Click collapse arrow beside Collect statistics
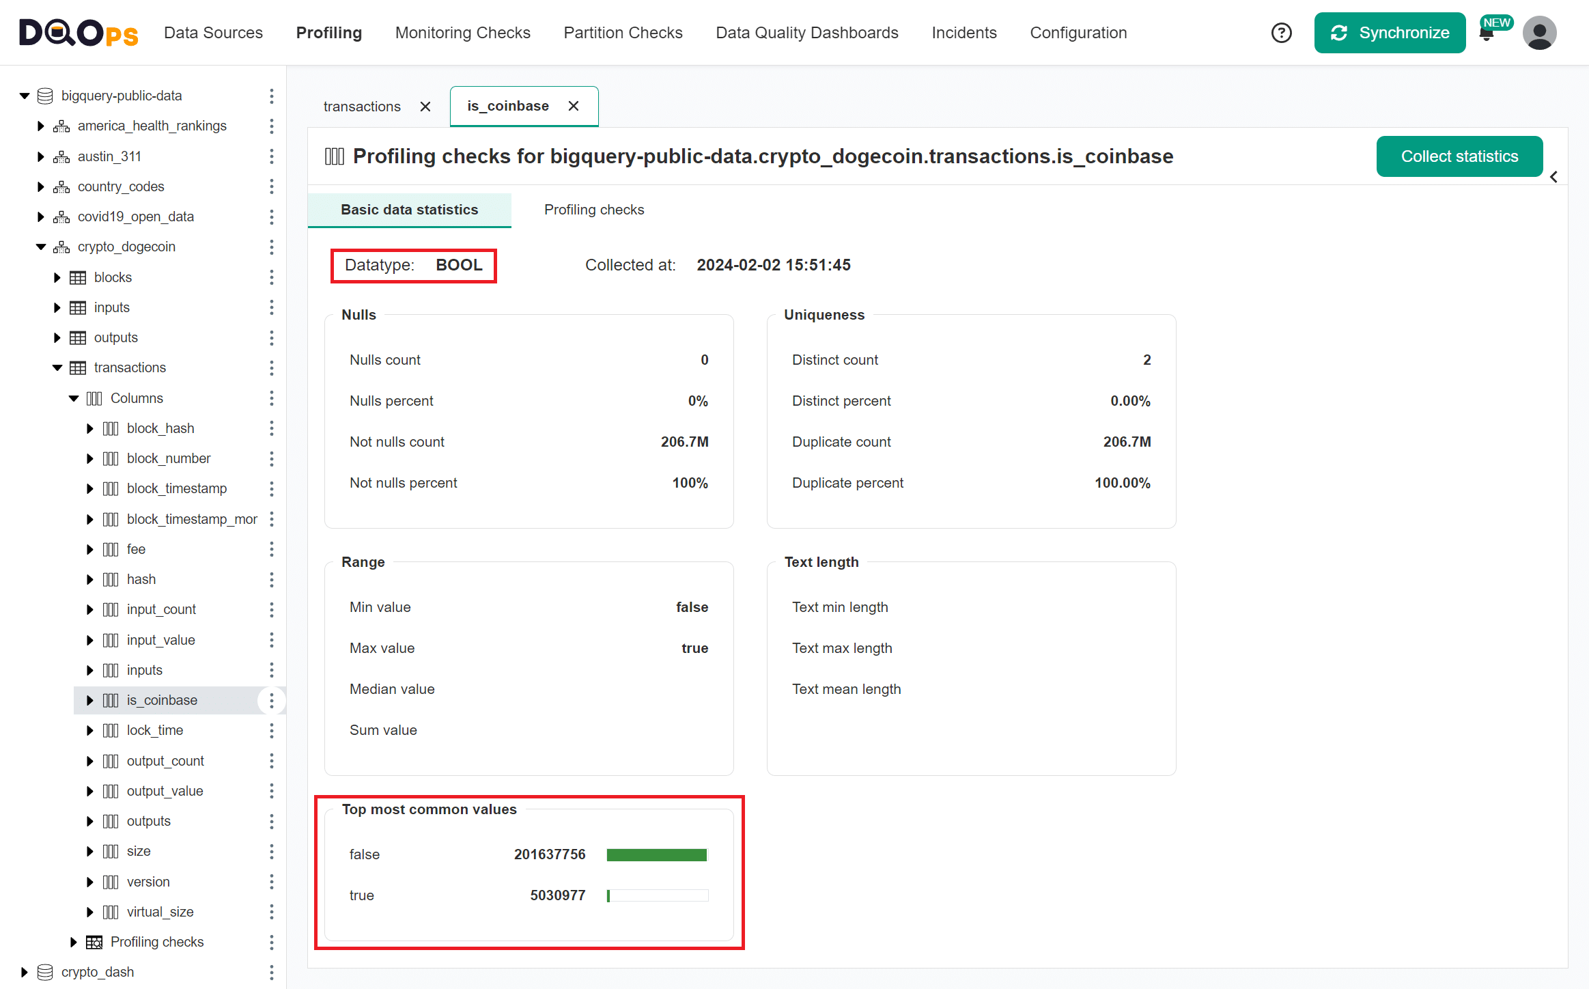 click(1553, 177)
